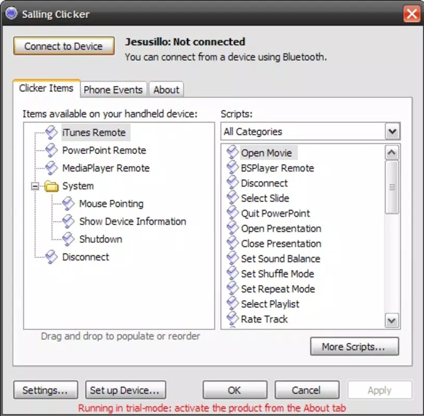
Task: Select the Open Presentation script text
Action: [x=281, y=228]
